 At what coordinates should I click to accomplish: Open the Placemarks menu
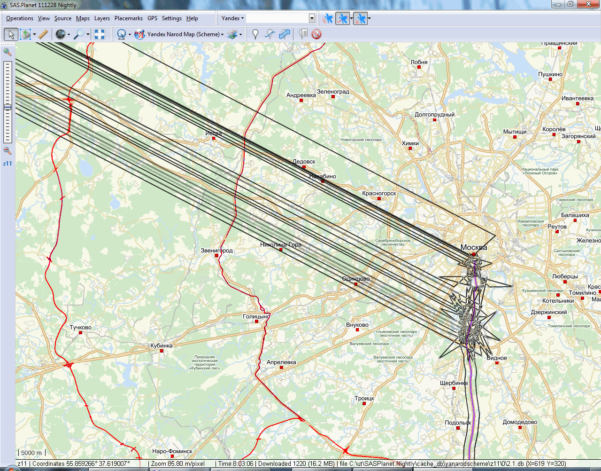[128, 18]
